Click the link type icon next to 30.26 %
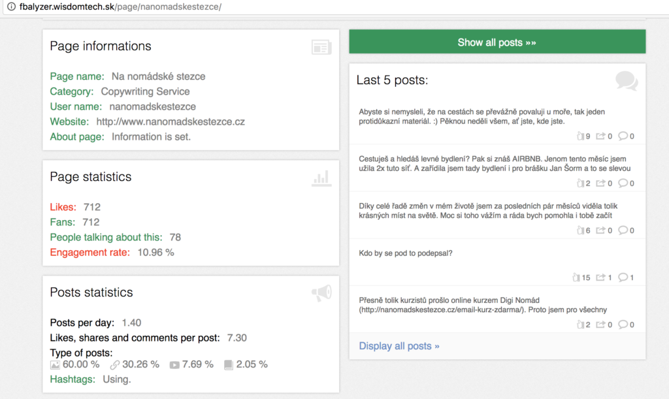The image size is (669, 399). click(115, 365)
